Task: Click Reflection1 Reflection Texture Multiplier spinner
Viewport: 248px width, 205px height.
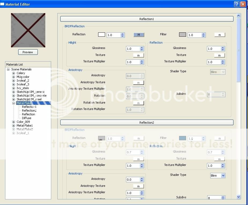Action: [x=223, y=62]
